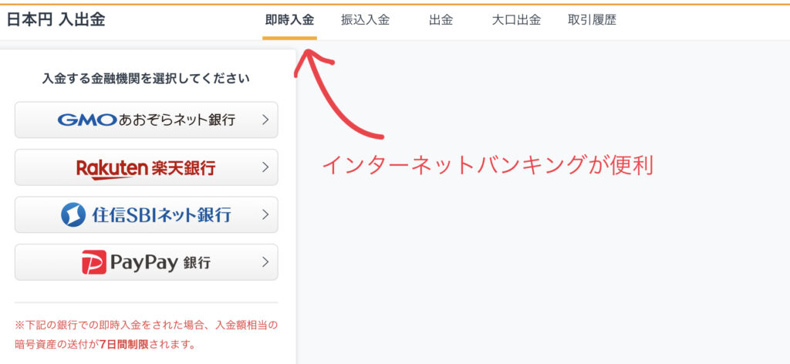Screen dimensions: 790x364
Task: Click the red Rakuten logo
Action: [112, 169]
